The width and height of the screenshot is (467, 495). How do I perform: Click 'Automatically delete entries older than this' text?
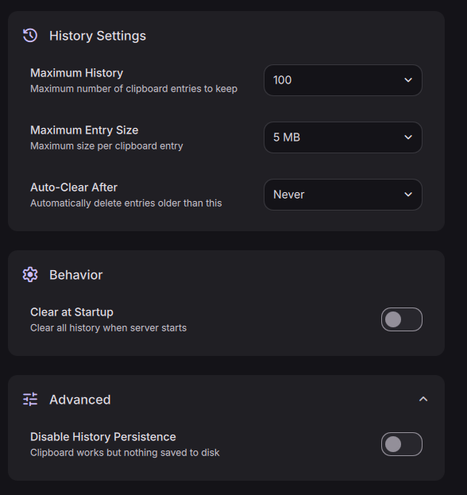[126, 203]
